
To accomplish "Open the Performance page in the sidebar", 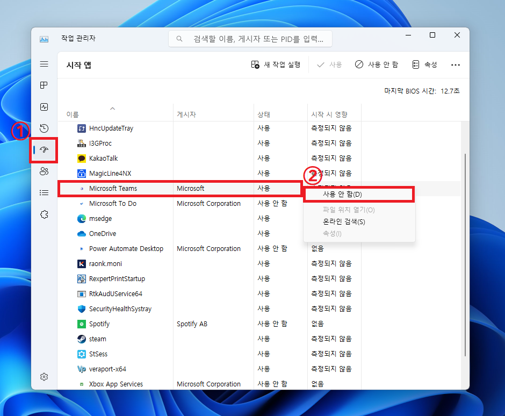I will 44,106.
